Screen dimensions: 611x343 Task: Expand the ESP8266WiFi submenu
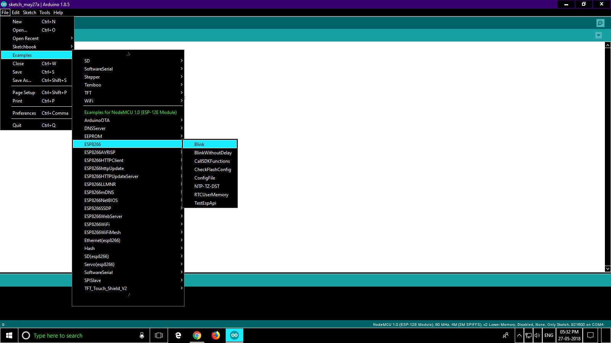click(x=128, y=224)
